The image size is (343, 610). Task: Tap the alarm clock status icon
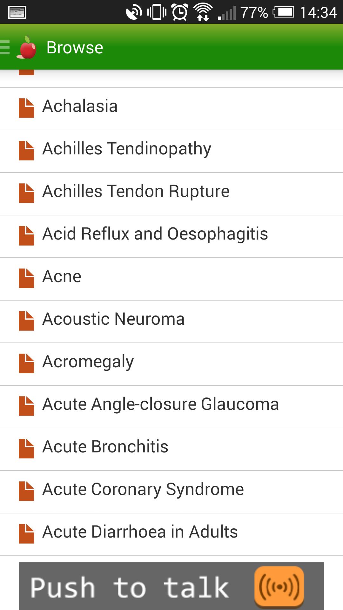(x=180, y=12)
